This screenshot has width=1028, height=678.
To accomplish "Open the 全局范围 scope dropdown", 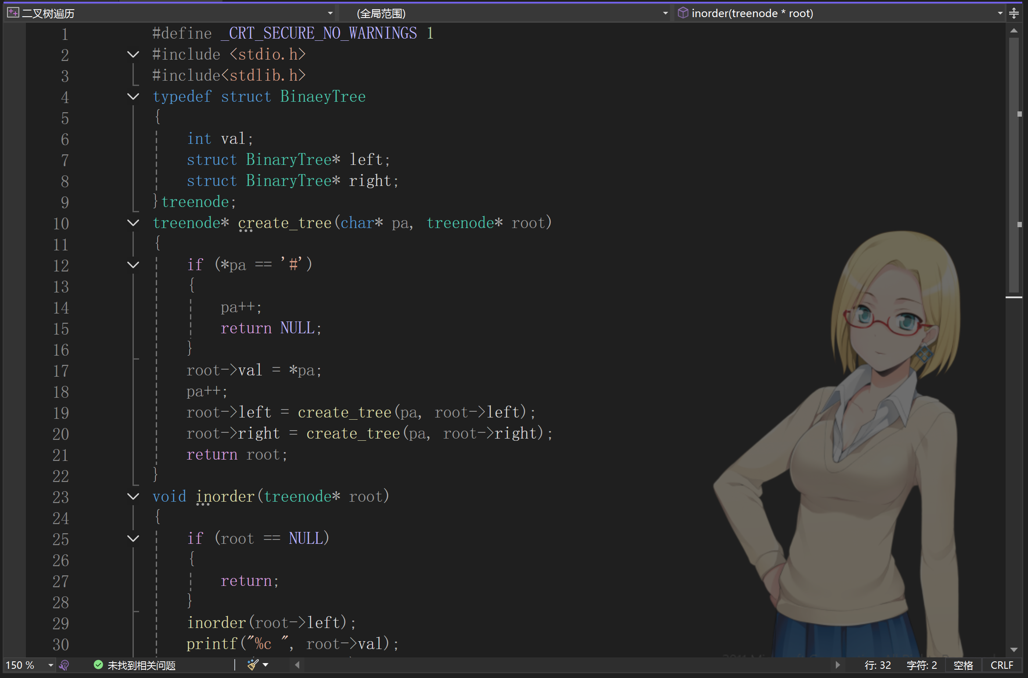I will pos(665,13).
